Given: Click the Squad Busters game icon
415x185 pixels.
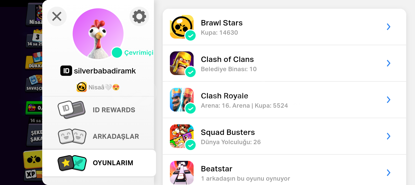Looking at the screenshot, I should point(182,136).
